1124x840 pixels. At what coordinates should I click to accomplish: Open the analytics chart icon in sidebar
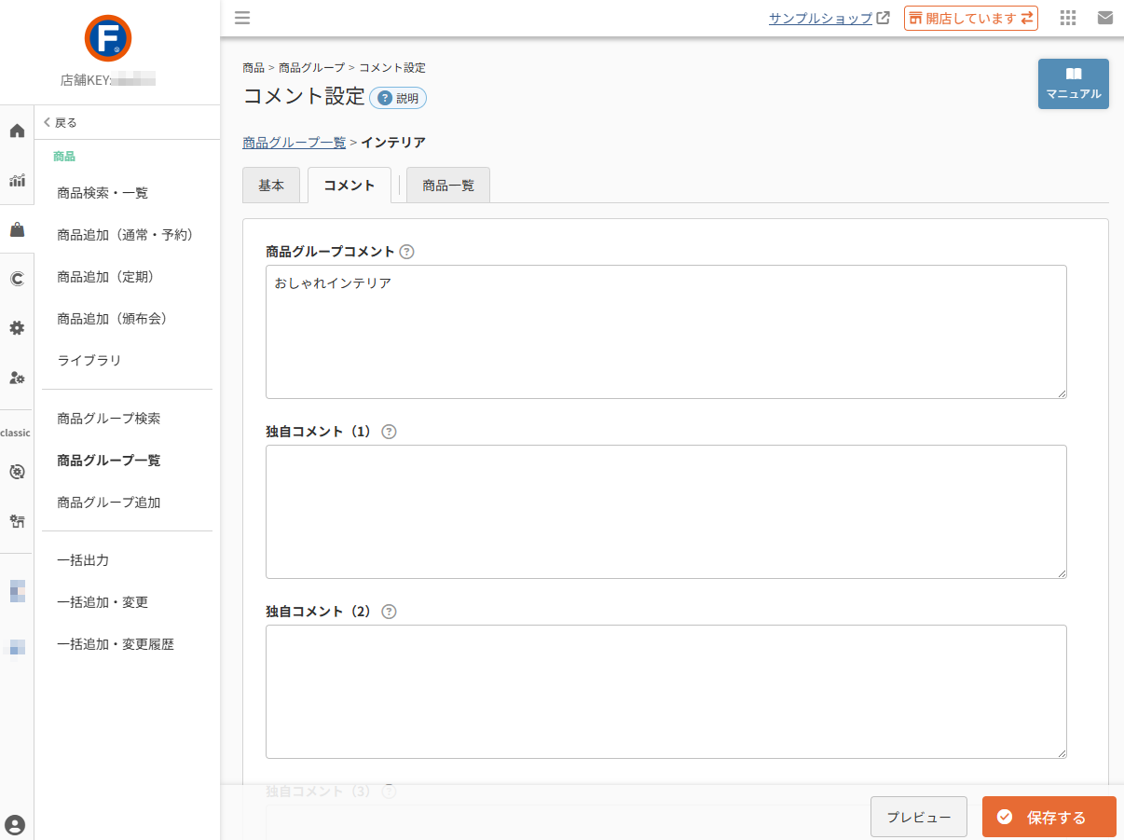(17, 180)
